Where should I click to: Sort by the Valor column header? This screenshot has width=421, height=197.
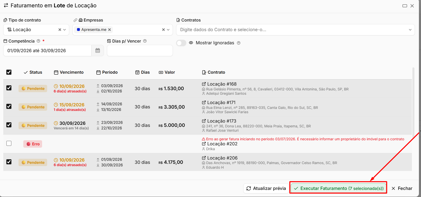coord(167,72)
